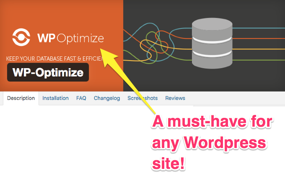
Task: Click the WP Optimize eye logo icon
Action: [x=21, y=37]
